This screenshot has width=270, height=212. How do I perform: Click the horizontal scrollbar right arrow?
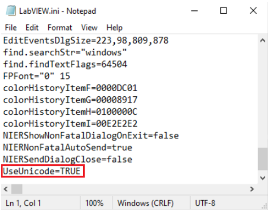click(x=252, y=189)
